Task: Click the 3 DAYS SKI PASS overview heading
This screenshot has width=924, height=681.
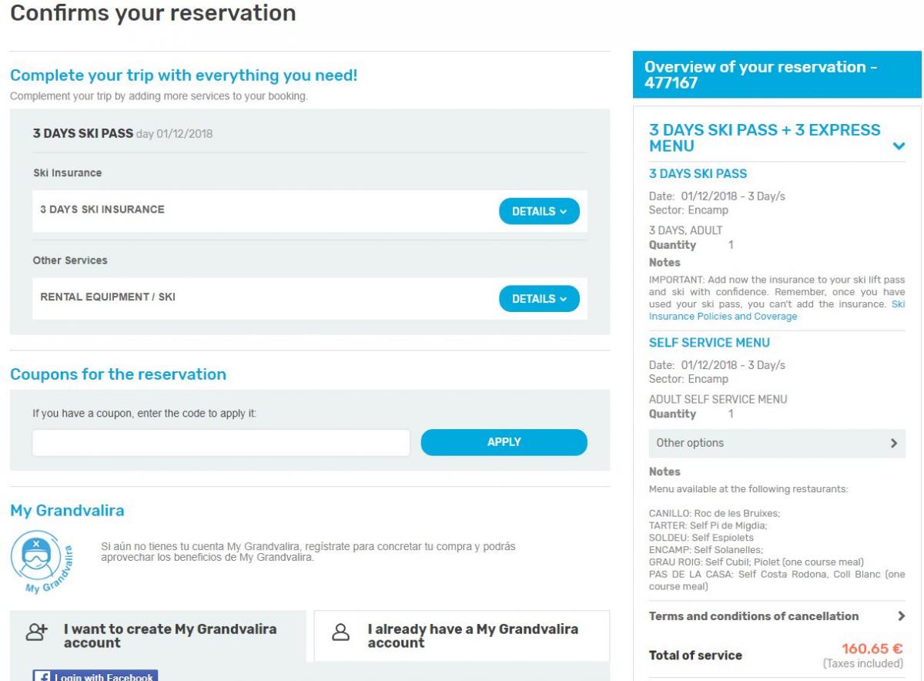Action: (698, 173)
